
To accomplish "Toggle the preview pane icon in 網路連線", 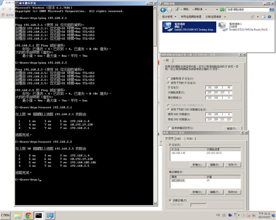I will pos(263,17).
